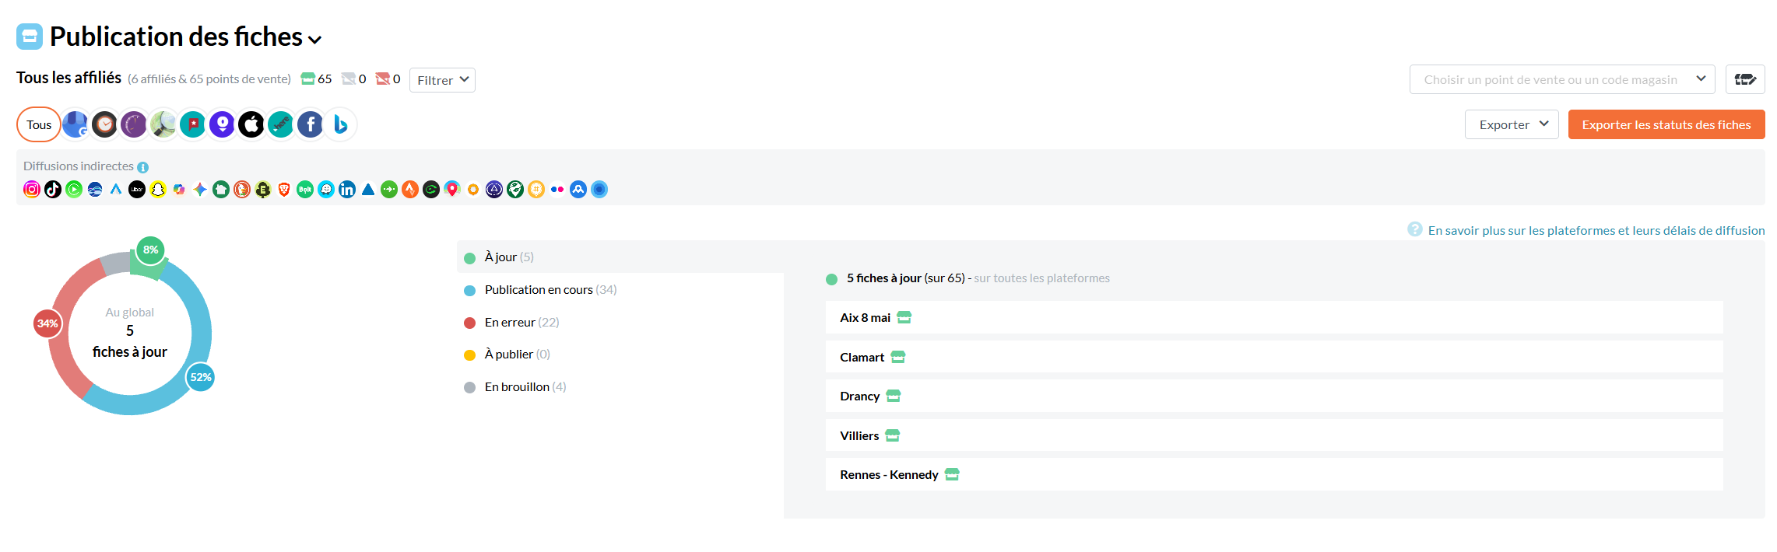Open the point de vente selector dropdown
Viewport: 1777px width, 552px height.
coord(1562,79)
